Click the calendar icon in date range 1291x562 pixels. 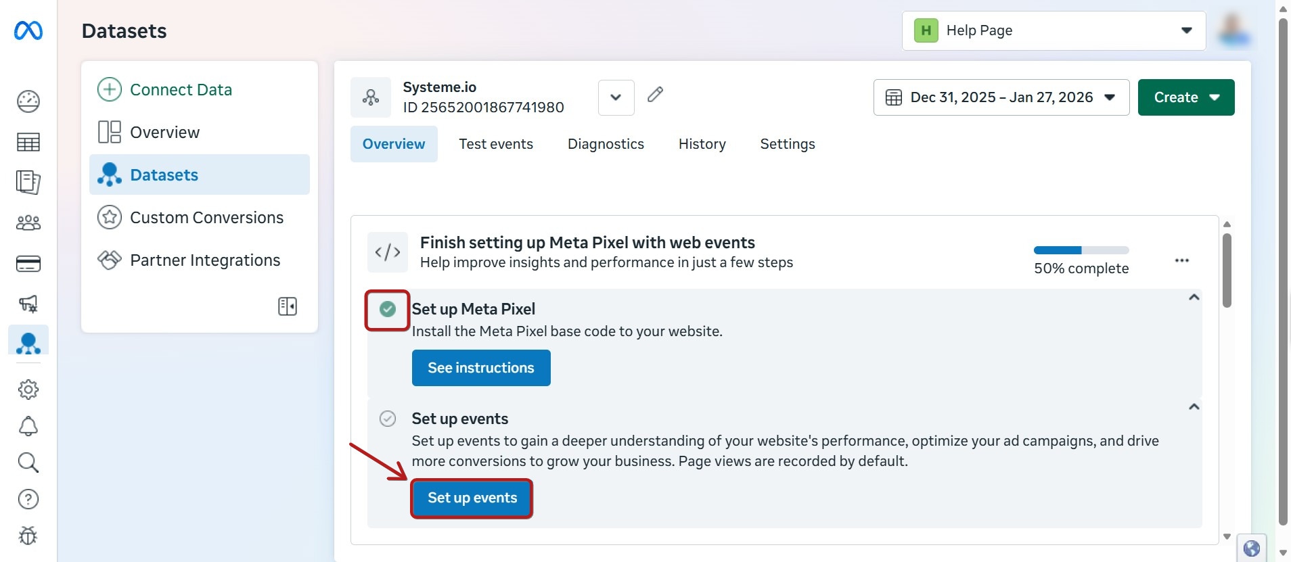point(894,97)
